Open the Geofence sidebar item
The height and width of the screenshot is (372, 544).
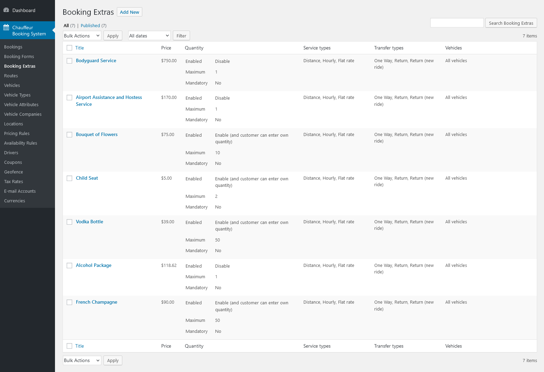coord(14,172)
